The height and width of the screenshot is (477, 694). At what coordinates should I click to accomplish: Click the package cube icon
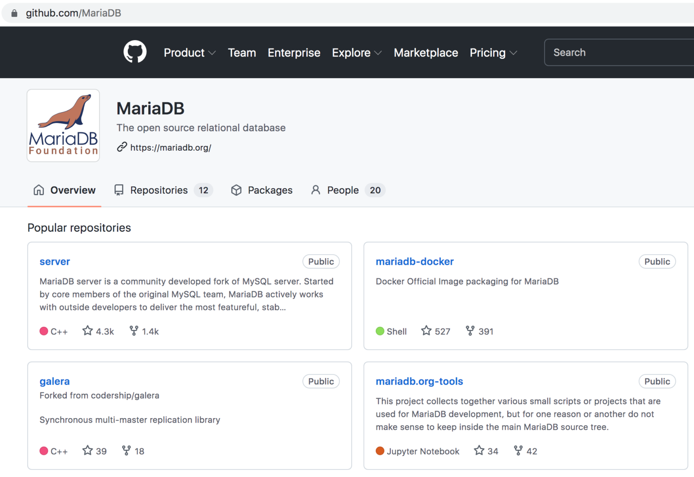[236, 190]
